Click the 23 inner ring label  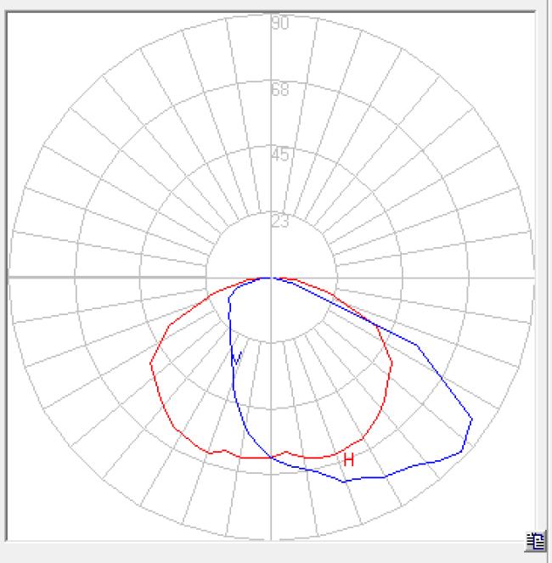(280, 222)
